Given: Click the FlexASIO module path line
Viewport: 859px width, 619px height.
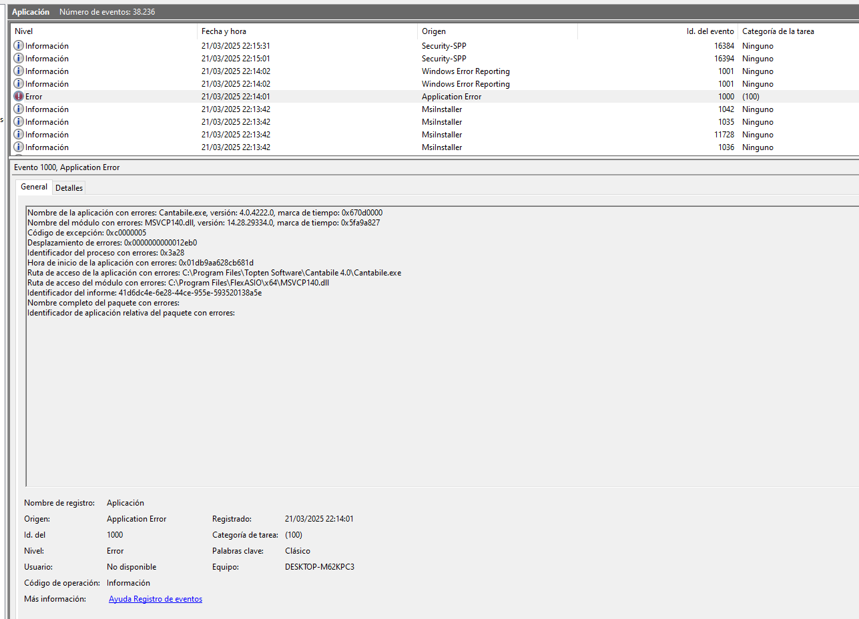Looking at the screenshot, I should 178,283.
